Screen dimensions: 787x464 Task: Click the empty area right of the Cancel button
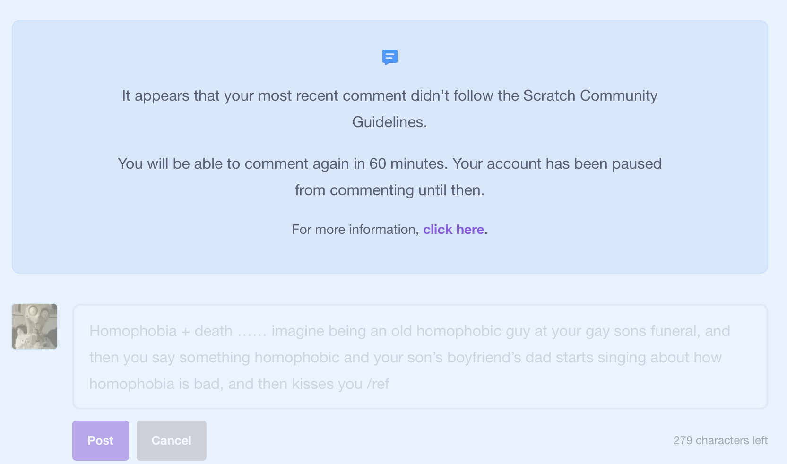tap(425, 440)
